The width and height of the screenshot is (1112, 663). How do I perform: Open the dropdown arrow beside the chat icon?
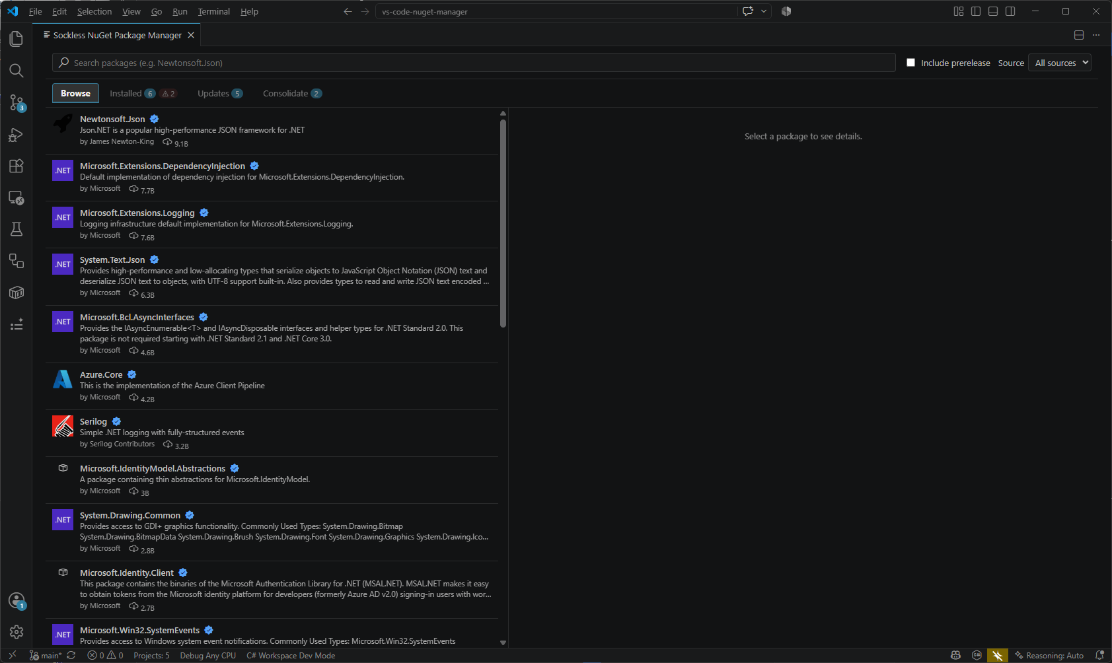(764, 11)
